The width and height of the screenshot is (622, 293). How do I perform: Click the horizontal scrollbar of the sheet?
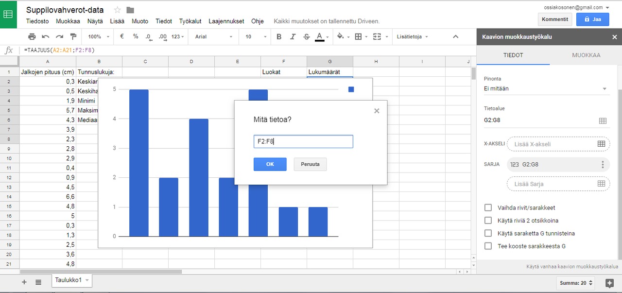pos(101,272)
